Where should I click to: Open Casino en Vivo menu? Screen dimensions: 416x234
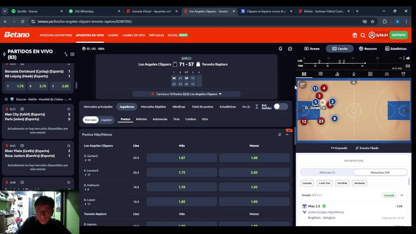[x=134, y=35]
